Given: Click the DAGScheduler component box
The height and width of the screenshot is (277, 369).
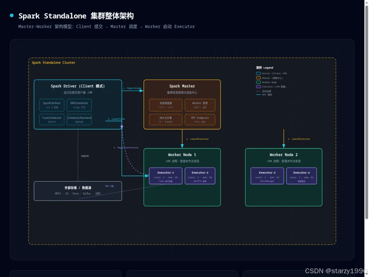Looking at the screenshot, I should pos(79,105).
